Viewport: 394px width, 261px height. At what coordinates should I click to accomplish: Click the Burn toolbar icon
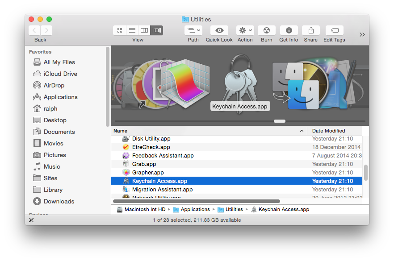click(x=267, y=30)
